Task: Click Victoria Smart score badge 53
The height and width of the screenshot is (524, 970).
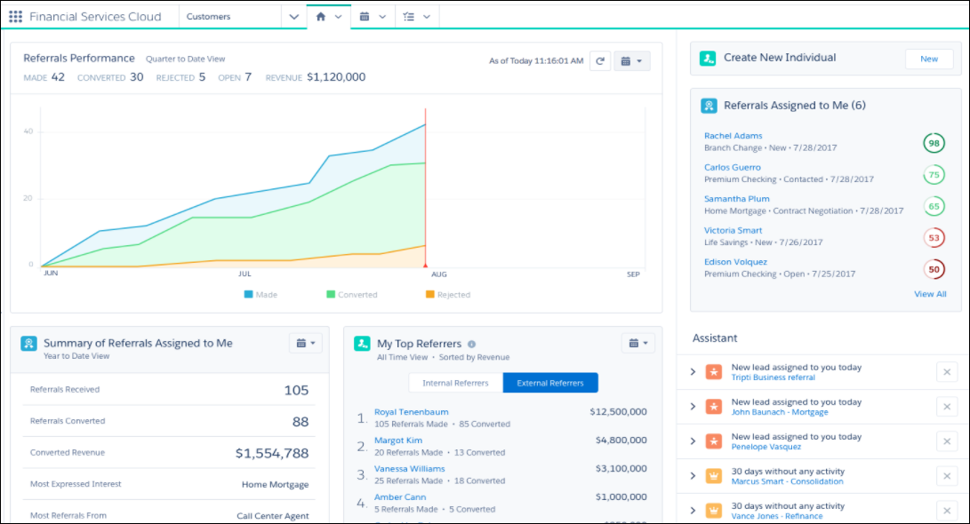Action: tap(934, 238)
